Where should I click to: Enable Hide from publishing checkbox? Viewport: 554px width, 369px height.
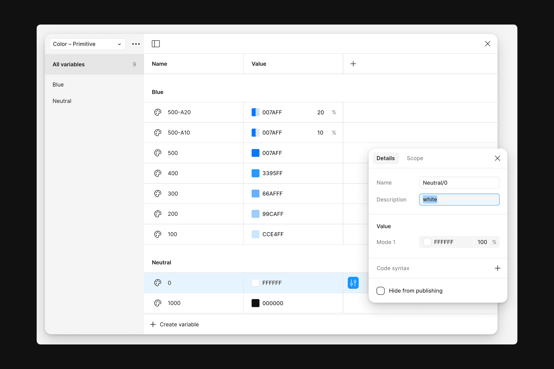coord(381,291)
